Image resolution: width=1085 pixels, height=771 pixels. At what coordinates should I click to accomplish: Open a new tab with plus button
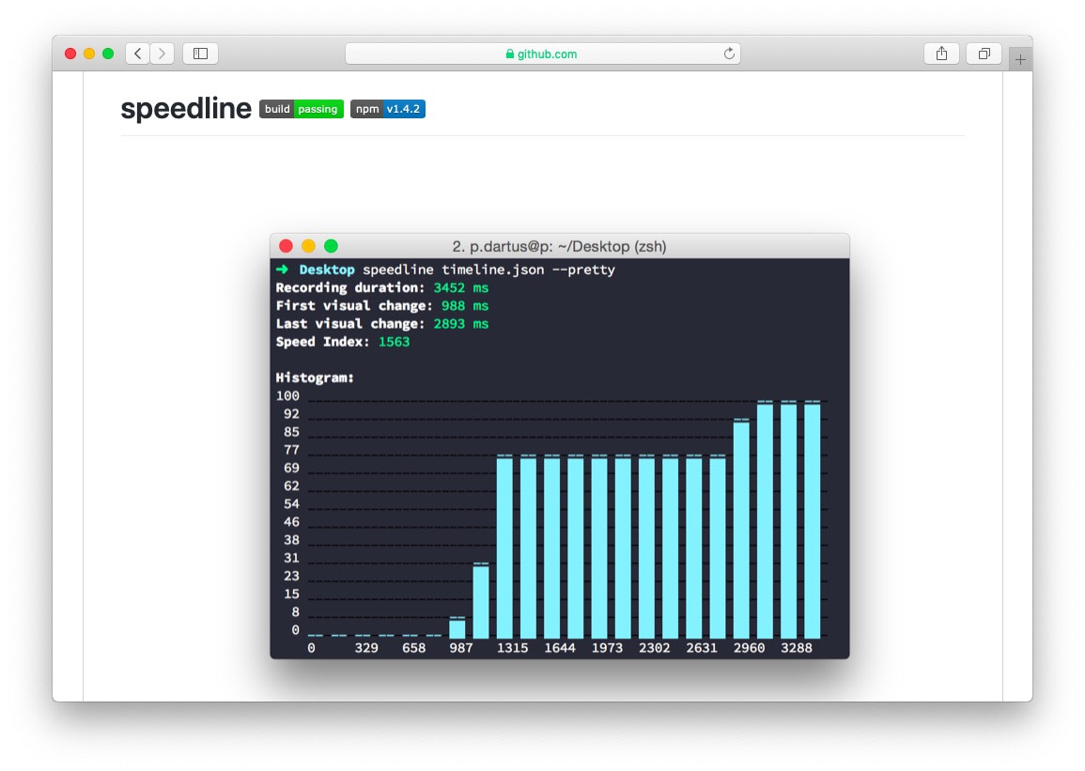[1020, 59]
